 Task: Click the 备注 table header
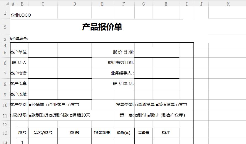point(166,133)
